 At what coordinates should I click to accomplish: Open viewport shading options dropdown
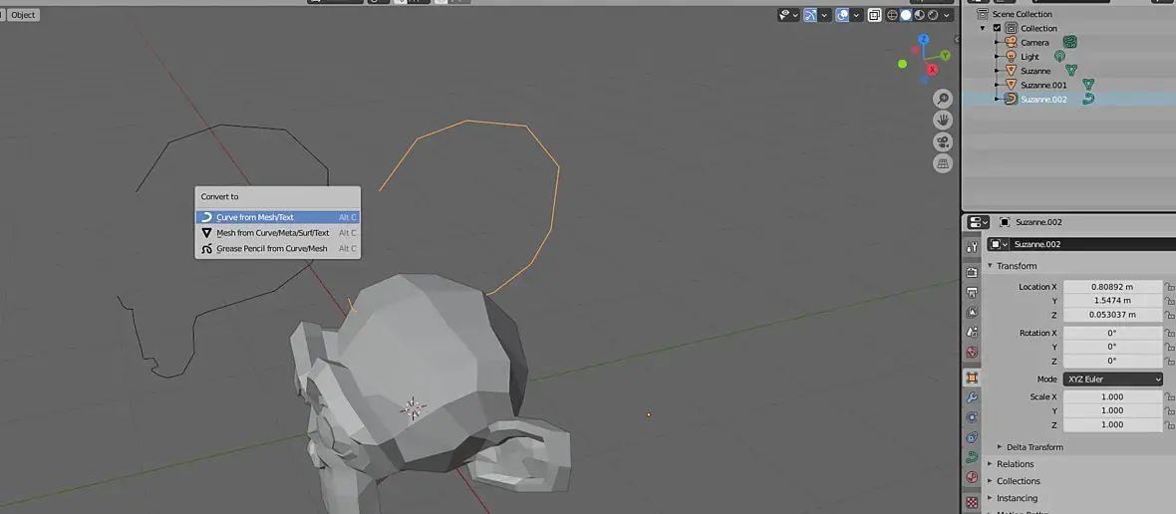pos(947,15)
